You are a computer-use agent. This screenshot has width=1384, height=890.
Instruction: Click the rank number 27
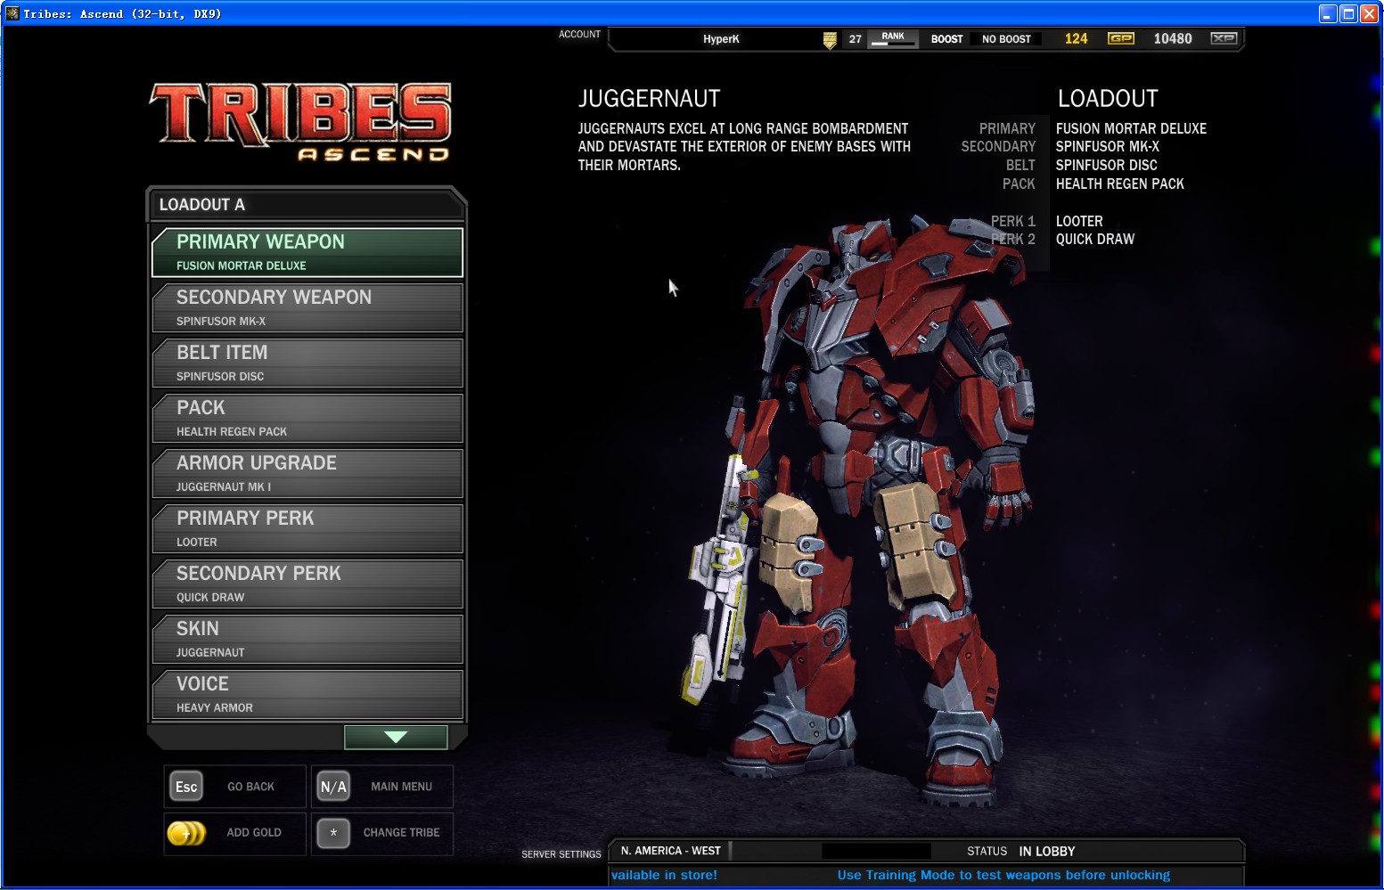(856, 39)
